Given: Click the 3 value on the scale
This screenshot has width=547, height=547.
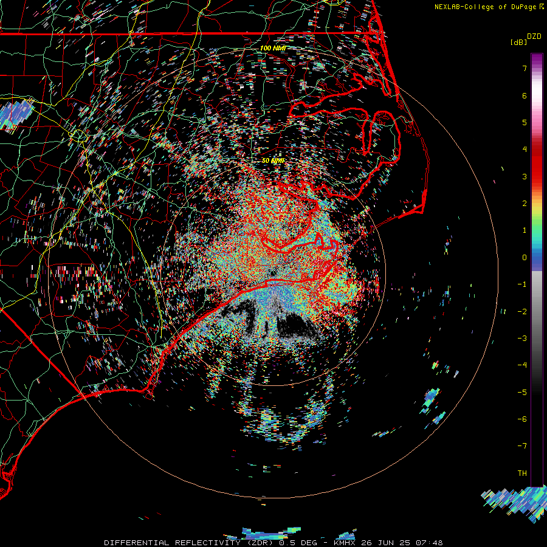Looking at the screenshot, I should coord(525,176).
